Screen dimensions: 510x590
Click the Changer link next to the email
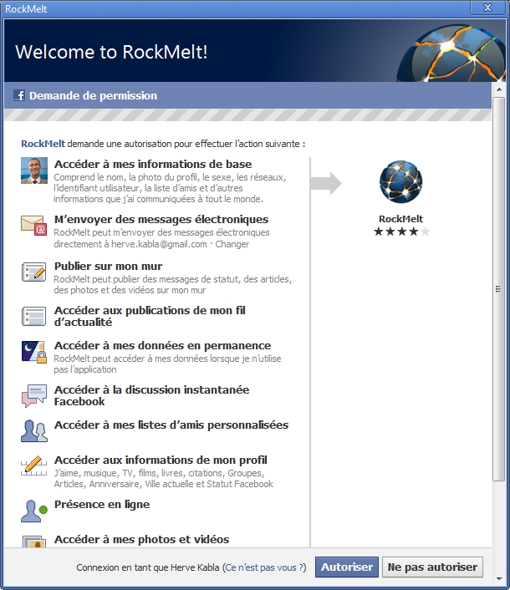pyautogui.click(x=232, y=244)
